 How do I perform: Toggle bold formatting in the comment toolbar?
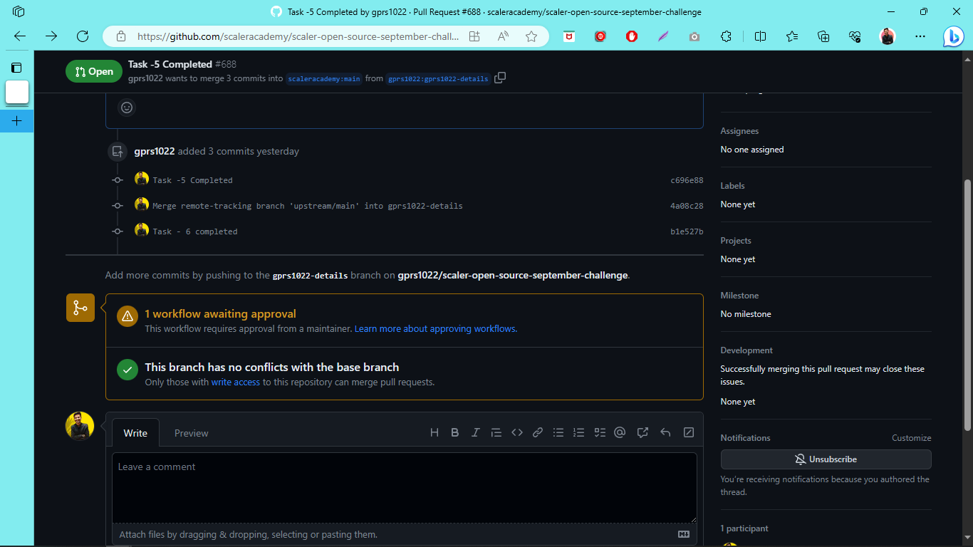(x=454, y=432)
